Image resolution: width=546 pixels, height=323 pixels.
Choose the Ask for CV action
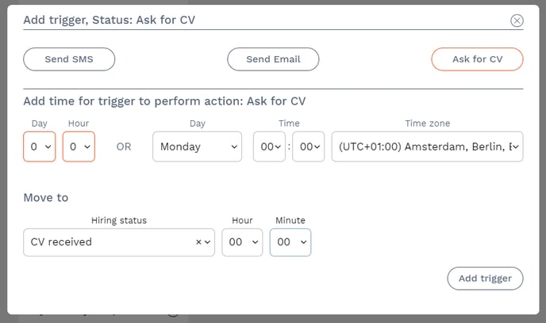pyautogui.click(x=477, y=59)
